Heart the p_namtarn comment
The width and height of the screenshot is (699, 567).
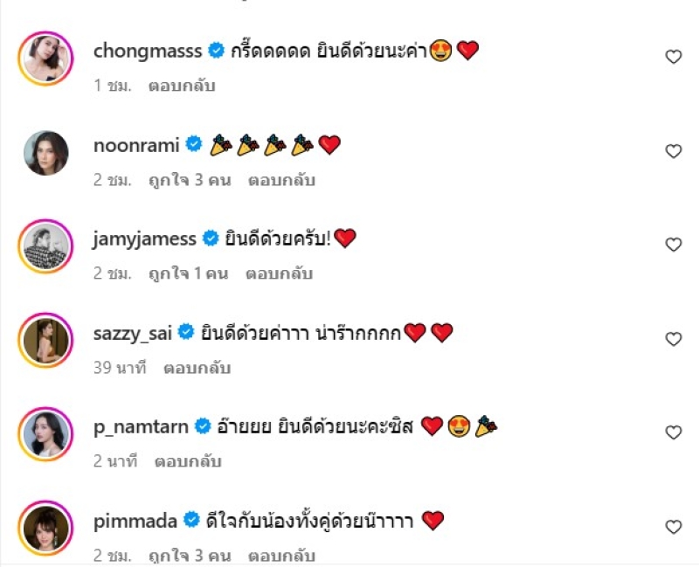click(673, 432)
